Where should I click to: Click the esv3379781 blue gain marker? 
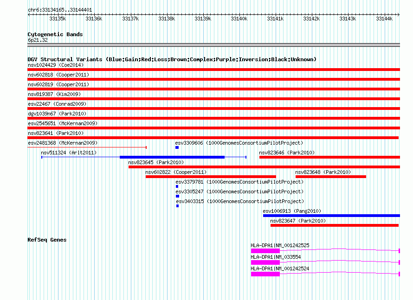(x=177, y=186)
